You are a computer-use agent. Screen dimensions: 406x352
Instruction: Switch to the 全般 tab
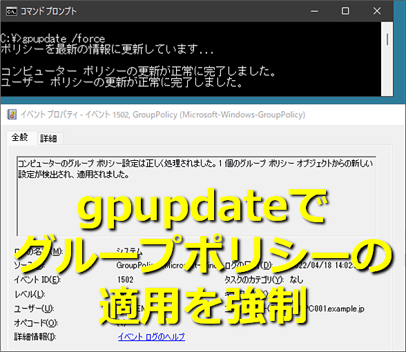coord(19,137)
